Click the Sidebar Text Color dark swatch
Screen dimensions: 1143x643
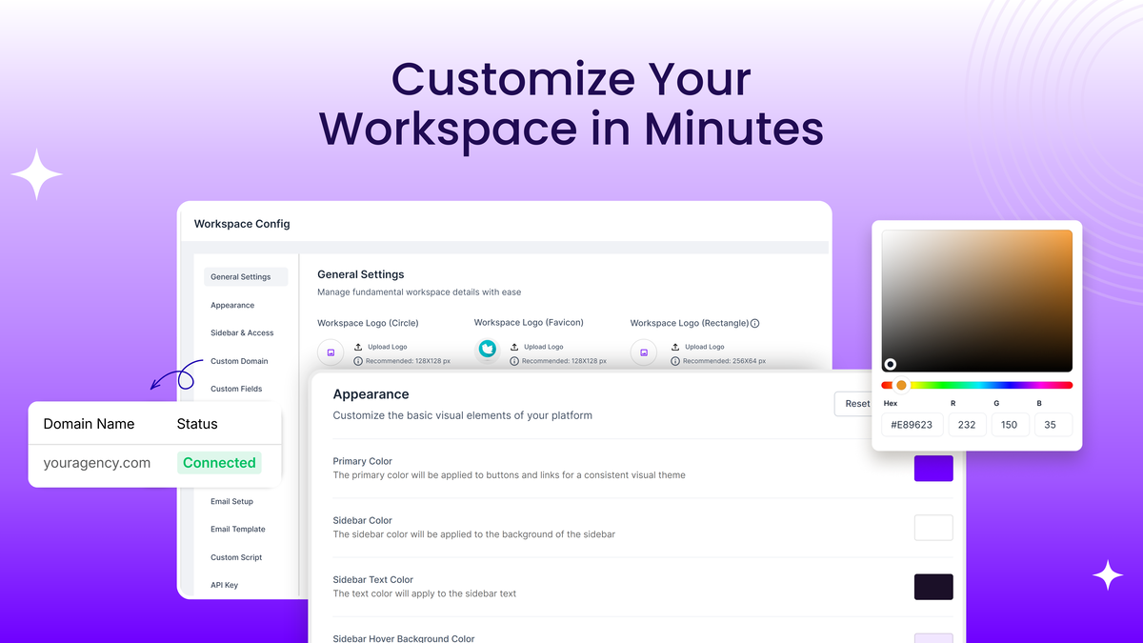coord(933,587)
